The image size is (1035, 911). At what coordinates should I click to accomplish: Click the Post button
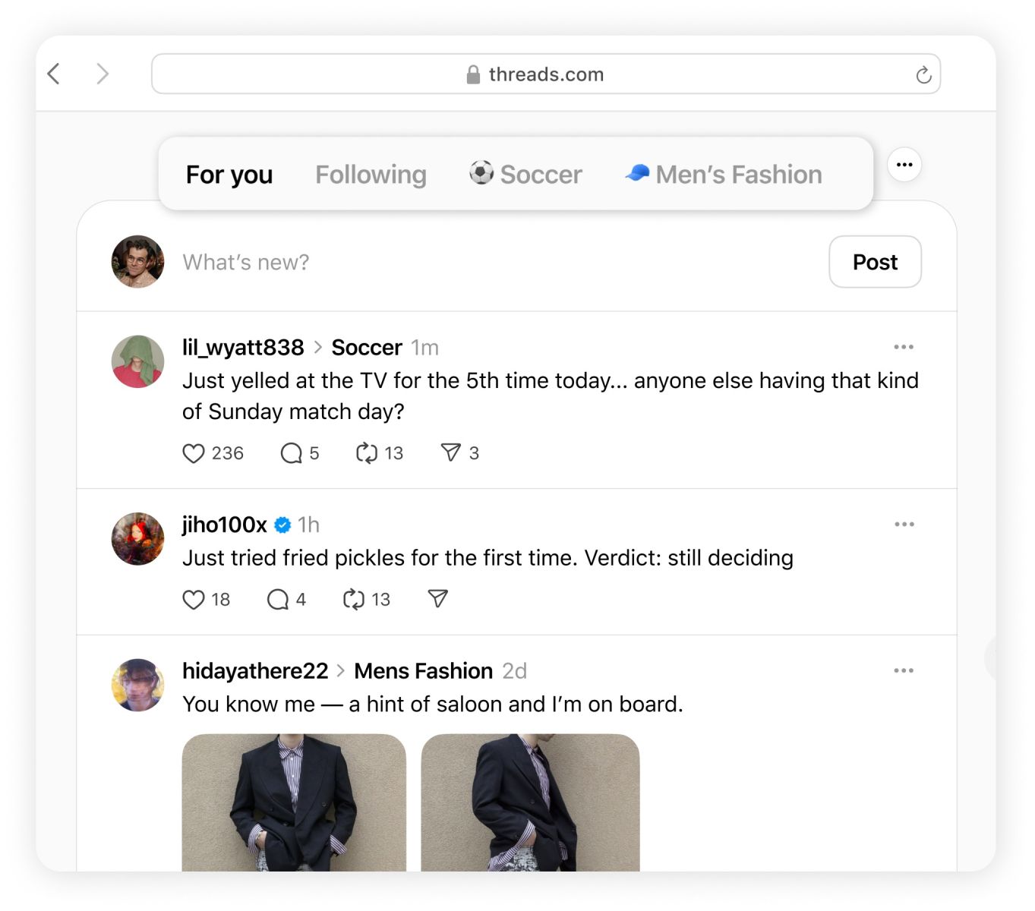click(875, 262)
